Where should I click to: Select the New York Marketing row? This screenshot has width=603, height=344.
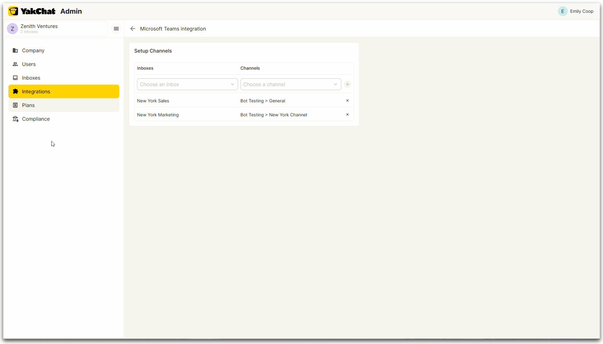click(x=158, y=115)
